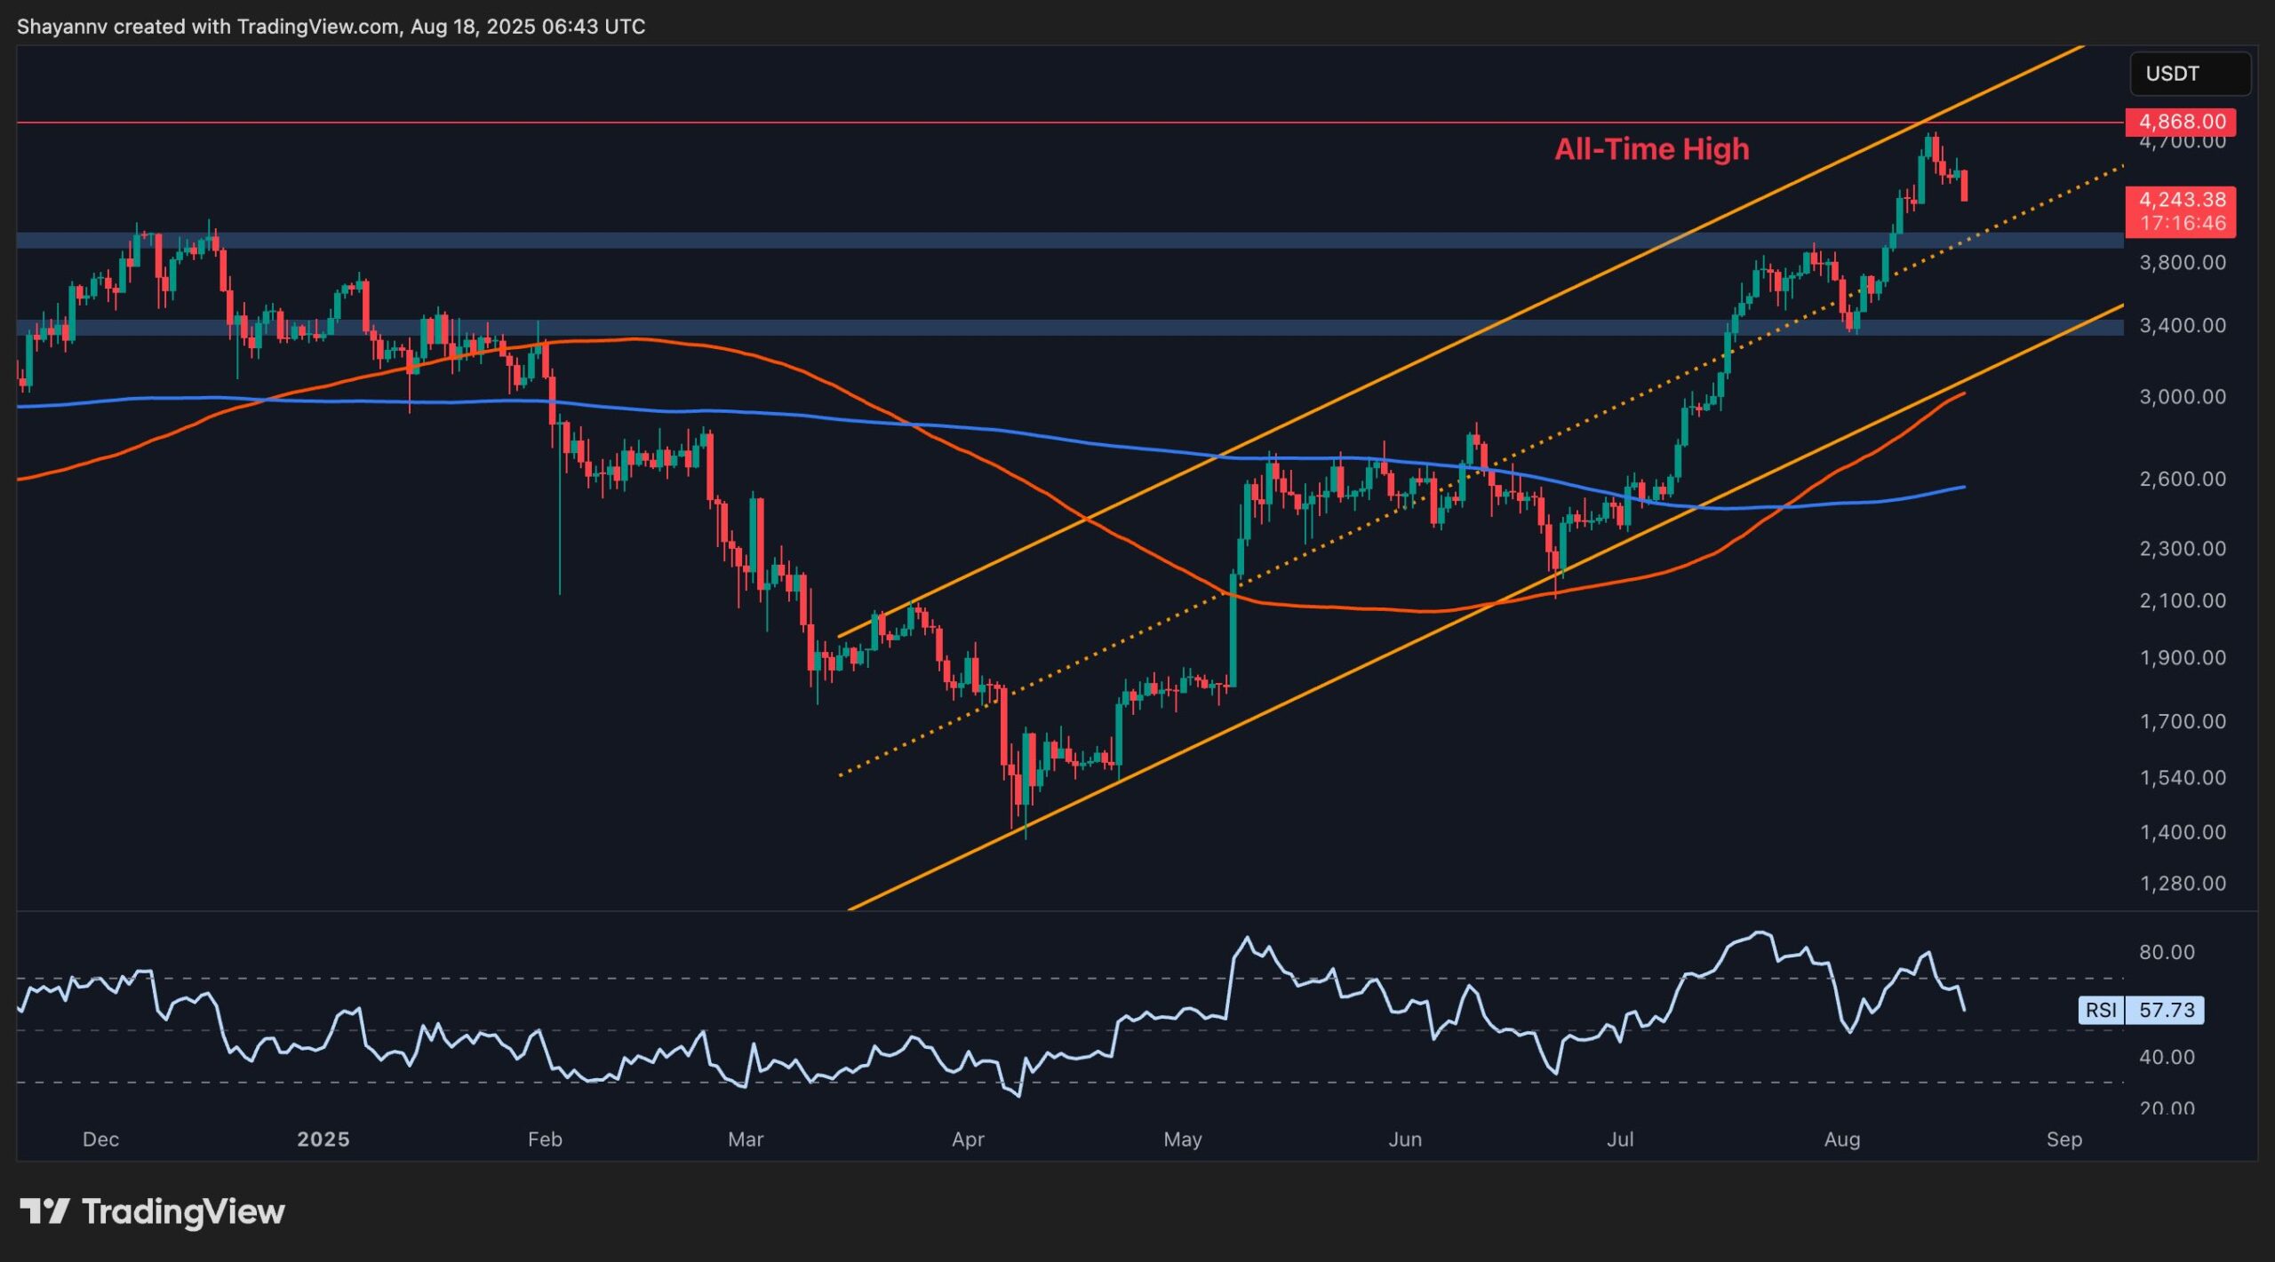
Task: Click the 2025 label on the time axis
Action: point(324,1139)
